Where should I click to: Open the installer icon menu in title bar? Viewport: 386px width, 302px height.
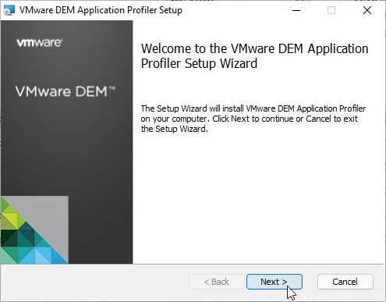click(x=9, y=10)
